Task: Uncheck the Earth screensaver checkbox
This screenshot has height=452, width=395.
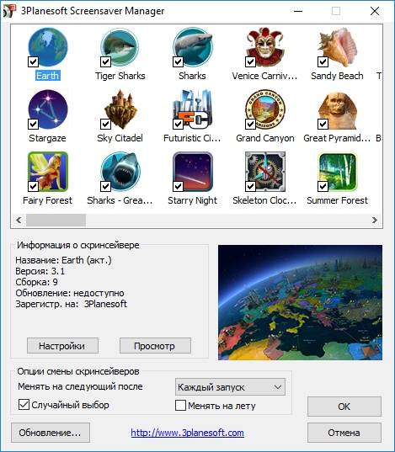Action: click(33, 61)
